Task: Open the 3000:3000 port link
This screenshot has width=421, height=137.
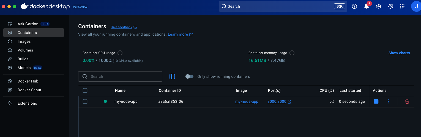Action: [x=277, y=101]
